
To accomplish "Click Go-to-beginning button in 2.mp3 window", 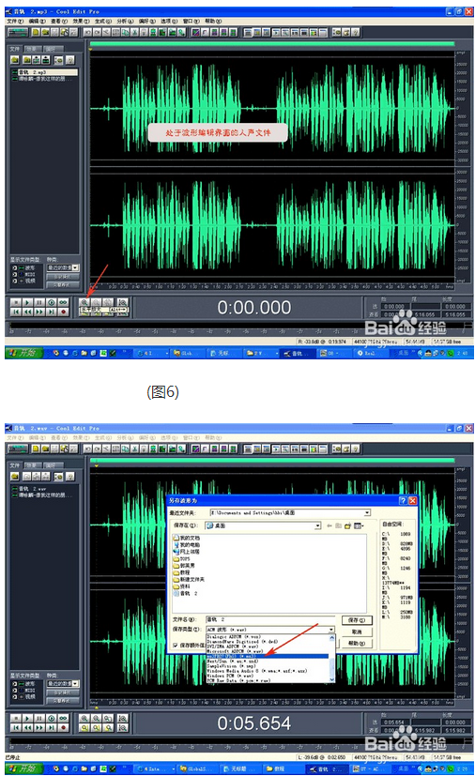I will (x=16, y=312).
